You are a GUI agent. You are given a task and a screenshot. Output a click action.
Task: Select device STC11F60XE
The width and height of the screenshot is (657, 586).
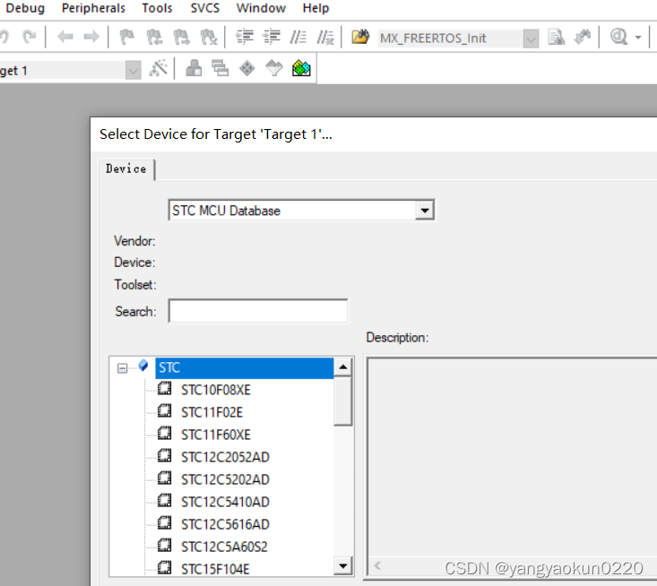coord(215,435)
